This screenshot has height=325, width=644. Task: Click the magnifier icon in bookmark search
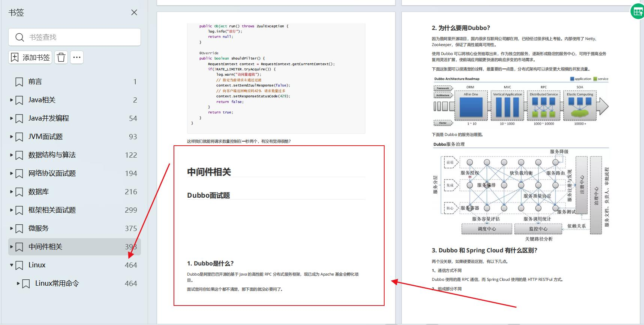(x=19, y=37)
